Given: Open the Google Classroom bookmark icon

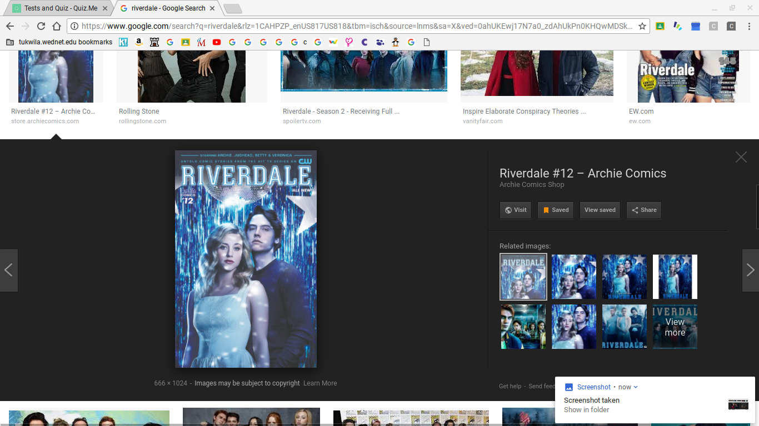Looking at the screenshot, I should click(186, 42).
